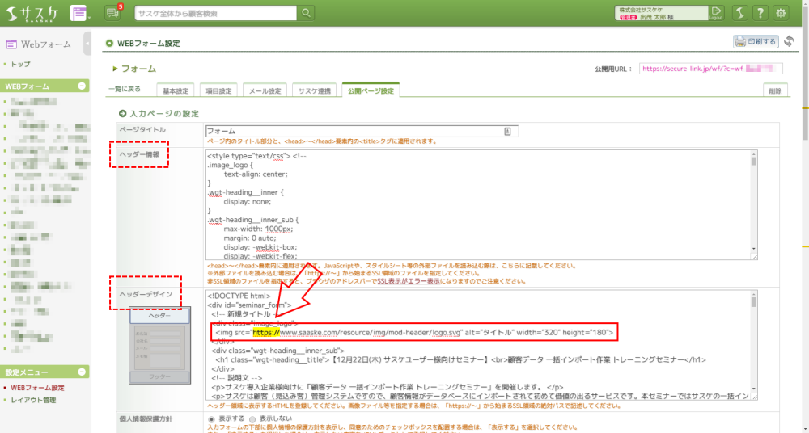
Task: Open the notifications message icon
Action: 112,13
